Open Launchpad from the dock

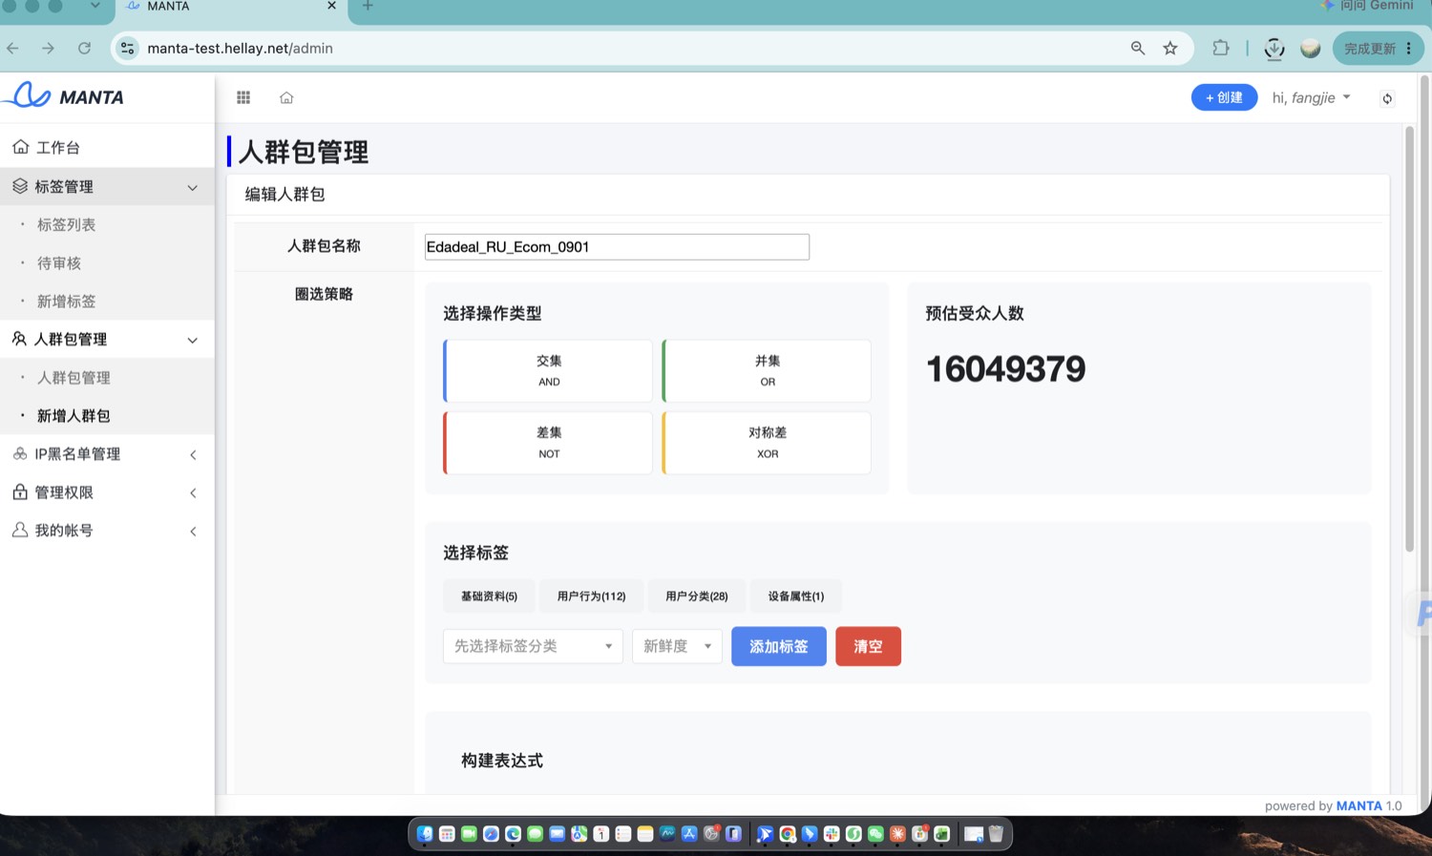[x=447, y=834]
